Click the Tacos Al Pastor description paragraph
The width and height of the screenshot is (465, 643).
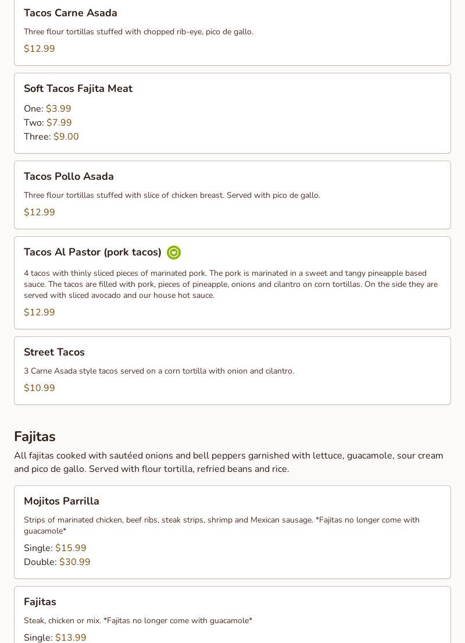coord(231,284)
